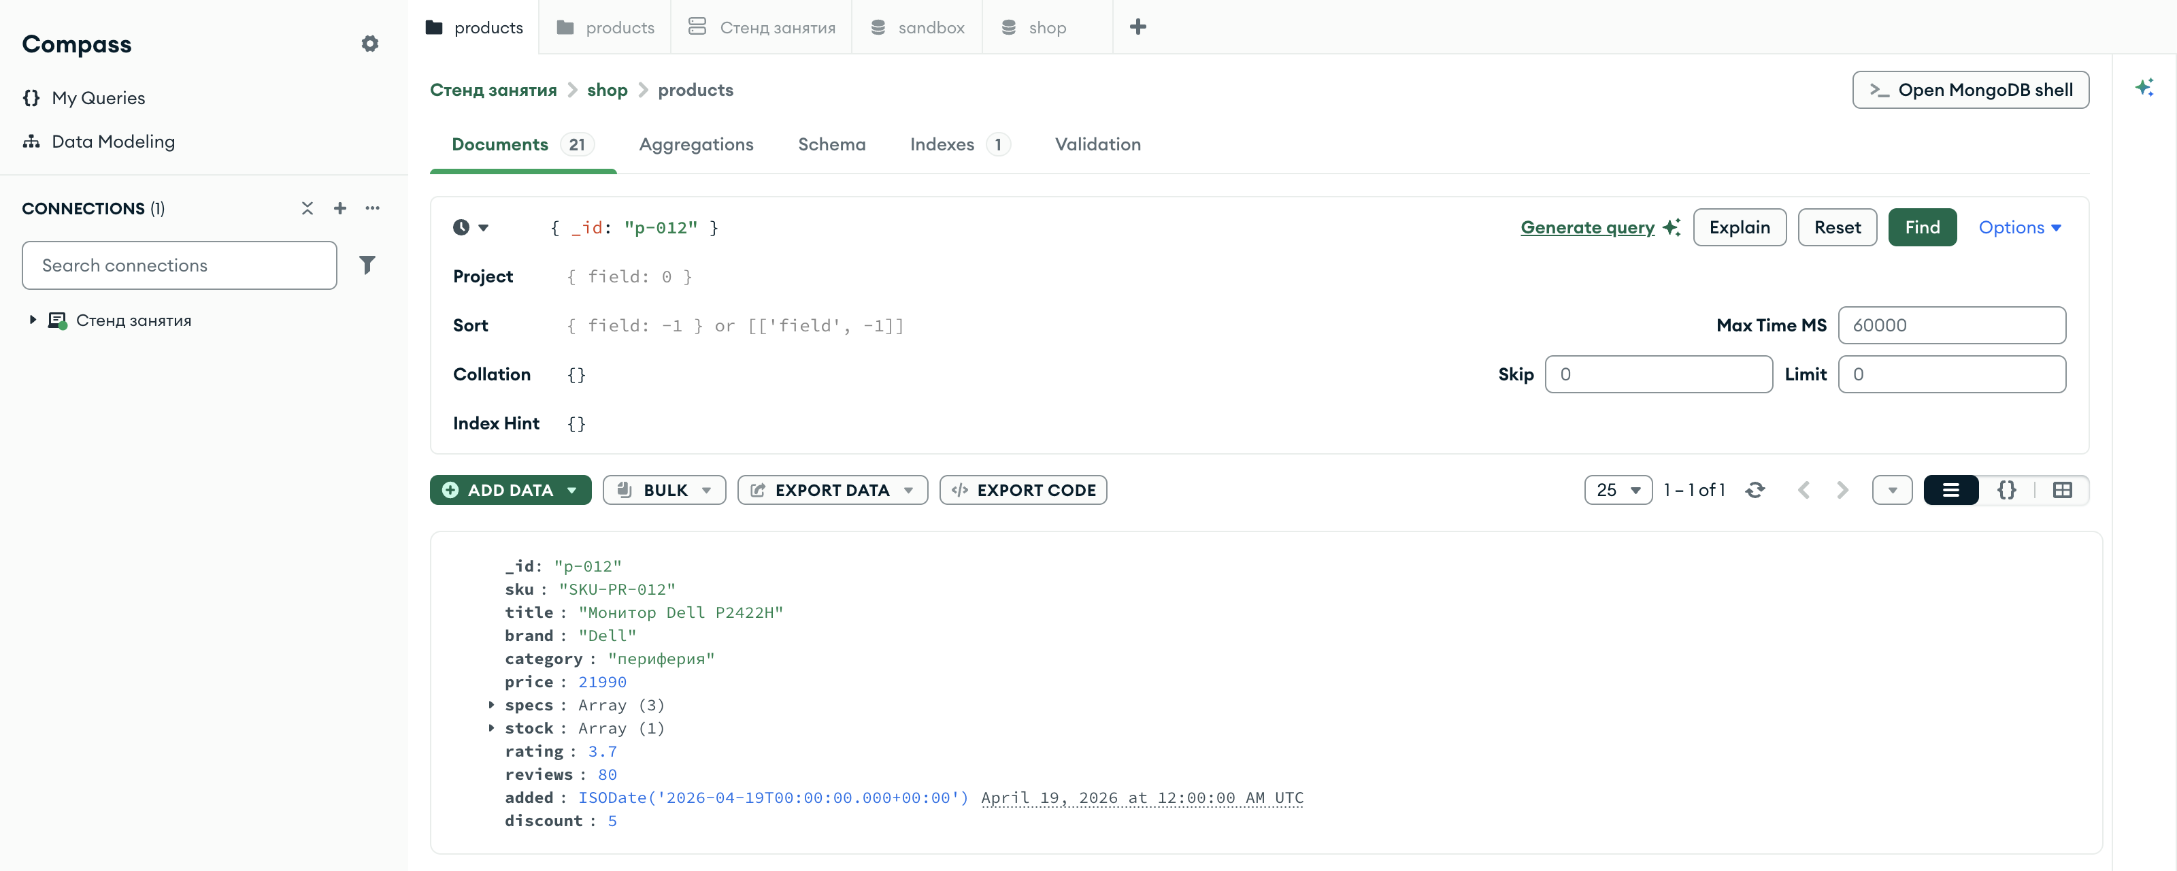
Task: Click the added ISODate value
Action: 772,798
